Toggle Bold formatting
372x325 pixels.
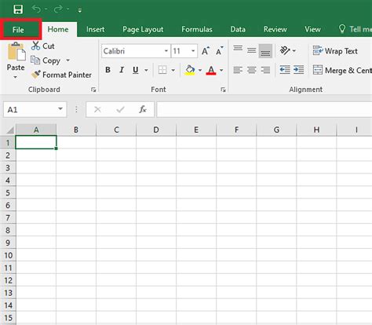[x=108, y=70]
